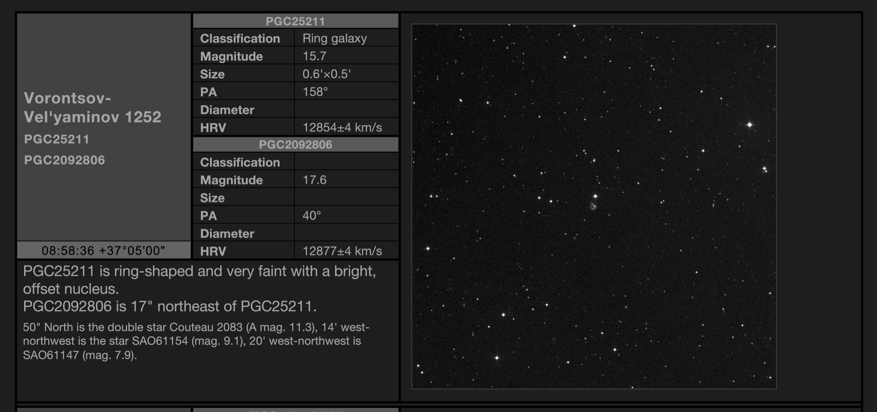Click the empty Diameter cell for PGC25211
Viewport: 877px width, 412px height.
[x=346, y=110]
